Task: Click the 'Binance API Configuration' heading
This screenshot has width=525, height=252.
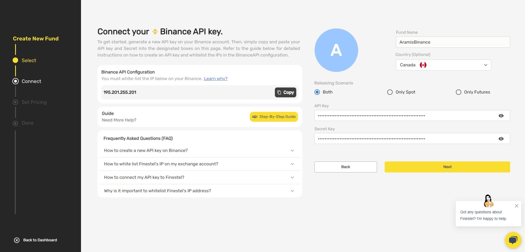Action: [x=128, y=72]
